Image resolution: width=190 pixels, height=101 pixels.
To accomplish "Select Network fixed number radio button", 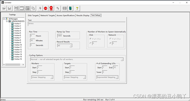I will (110, 43).
